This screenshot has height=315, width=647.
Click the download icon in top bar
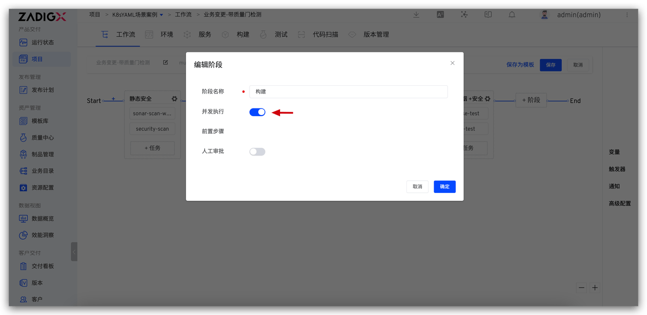pos(417,15)
